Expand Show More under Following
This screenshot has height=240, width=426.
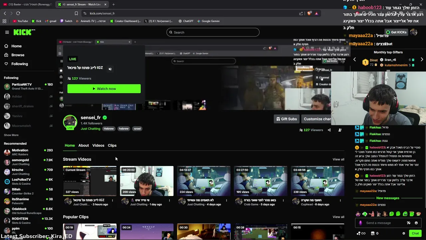11,135
